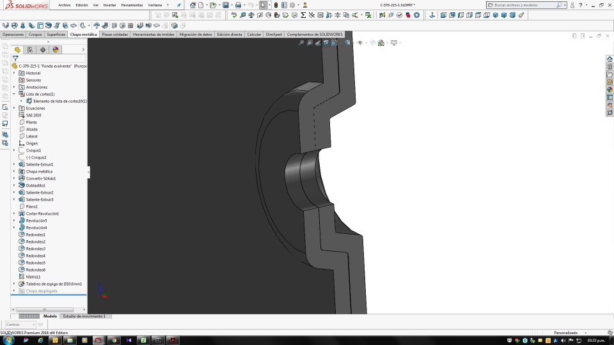Click the filter funnel icon in tree
Image resolution: width=614 pixels, height=345 pixels.
[15, 58]
